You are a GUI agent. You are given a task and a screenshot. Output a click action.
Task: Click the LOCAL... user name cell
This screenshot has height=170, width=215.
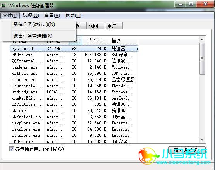[55, 92]
